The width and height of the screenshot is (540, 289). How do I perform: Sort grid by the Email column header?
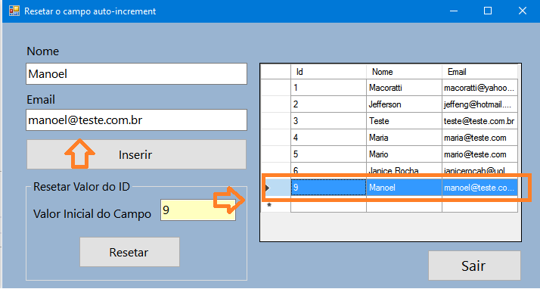[x=479, y=72]
